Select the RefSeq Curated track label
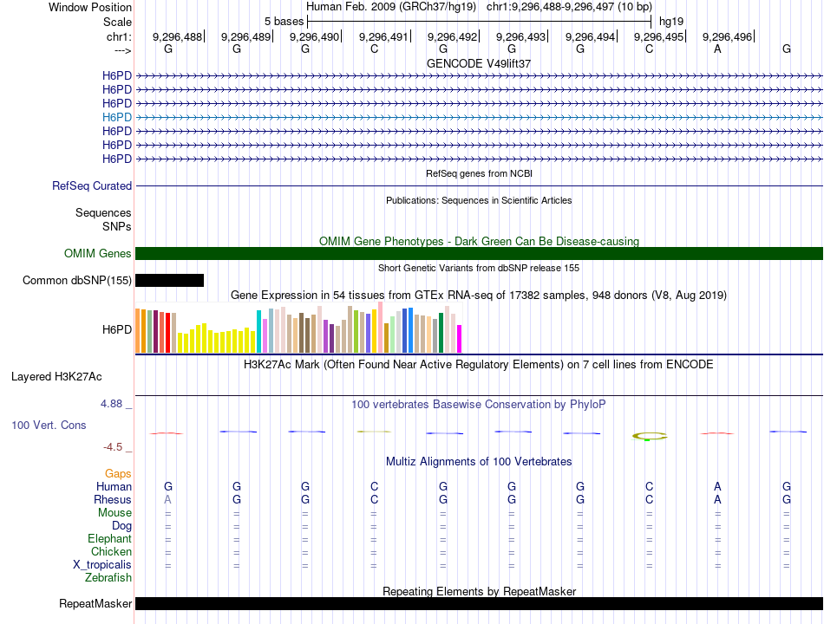Image resolution: width=824 pixels, height=624 pixels. [x=92, y=185]
